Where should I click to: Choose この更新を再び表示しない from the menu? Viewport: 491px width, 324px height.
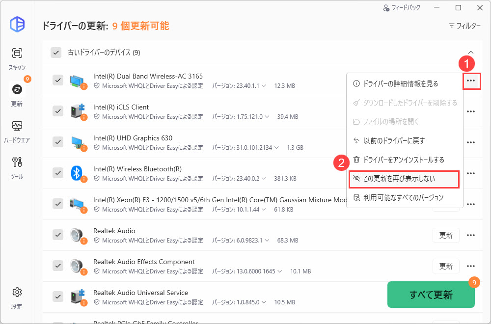404,179
